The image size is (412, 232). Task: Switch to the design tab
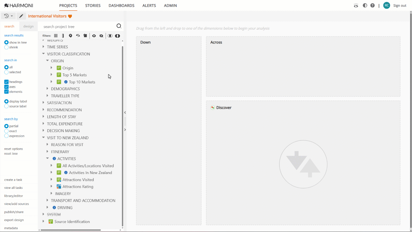pyautogui.click(x=28, y=26)
